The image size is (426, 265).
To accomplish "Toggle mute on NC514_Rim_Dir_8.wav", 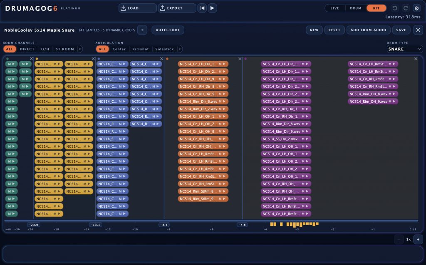I will click(x=303, y=124).
